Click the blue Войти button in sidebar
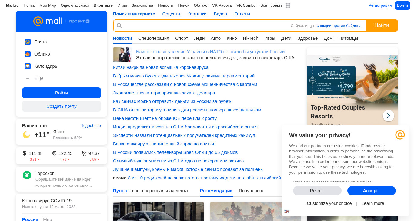 62,93
